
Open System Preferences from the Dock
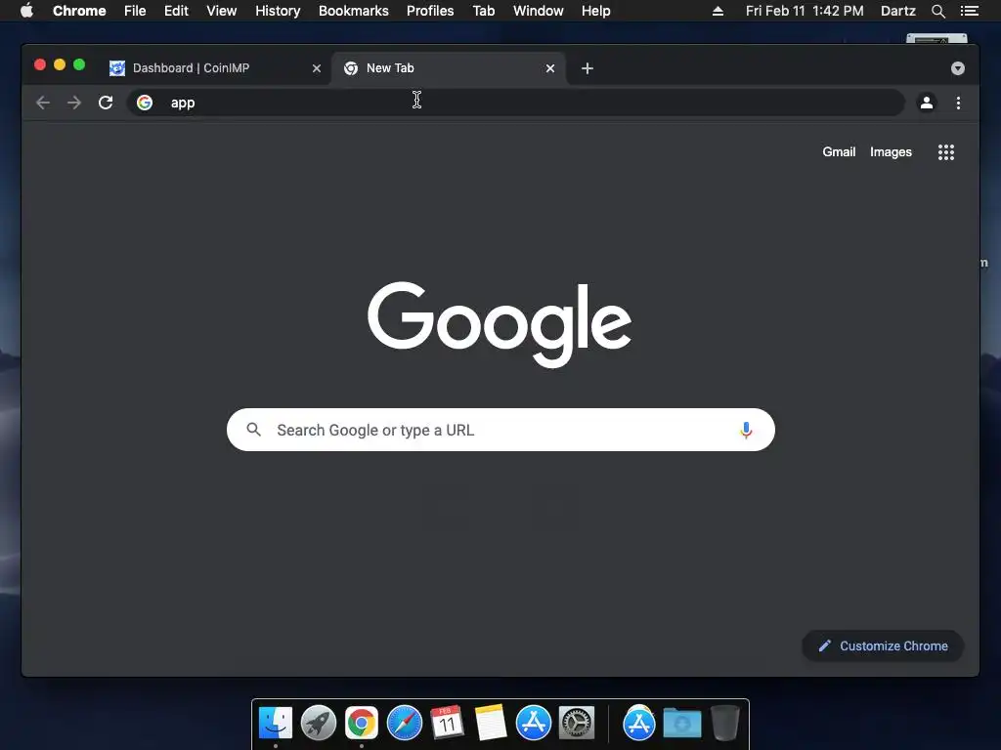(577, 724)
